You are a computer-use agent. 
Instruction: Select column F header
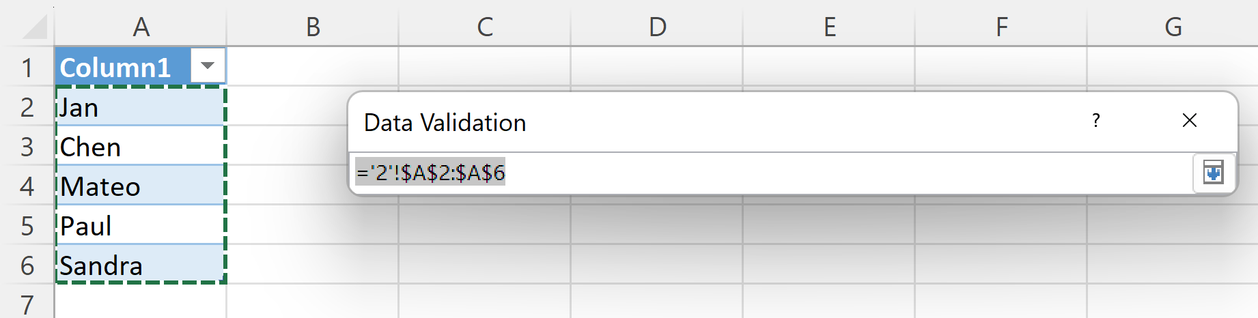click(1001, 27)
